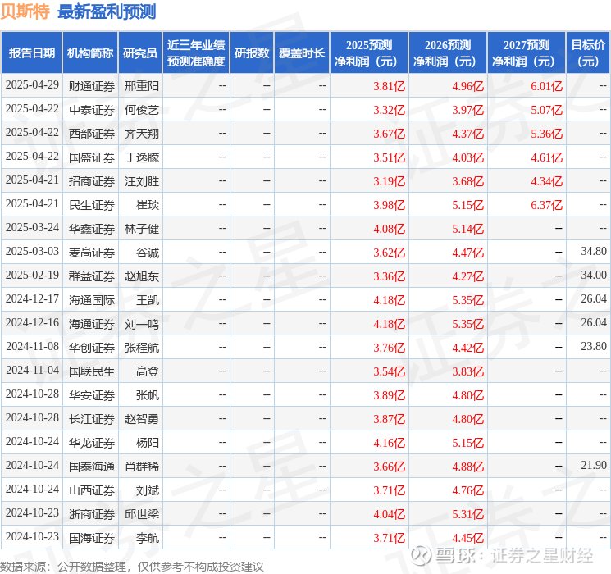The image size is (611, 574).
Task: Click the 国泰海通 institution cell
Action: tap(92, 467)
